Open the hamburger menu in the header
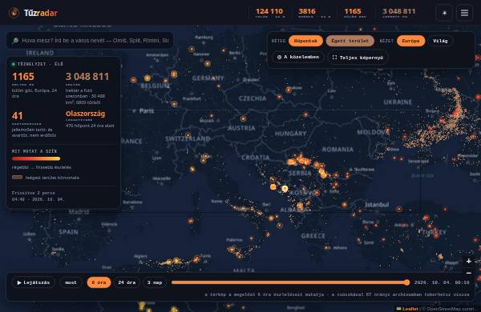 coord(464,13)
